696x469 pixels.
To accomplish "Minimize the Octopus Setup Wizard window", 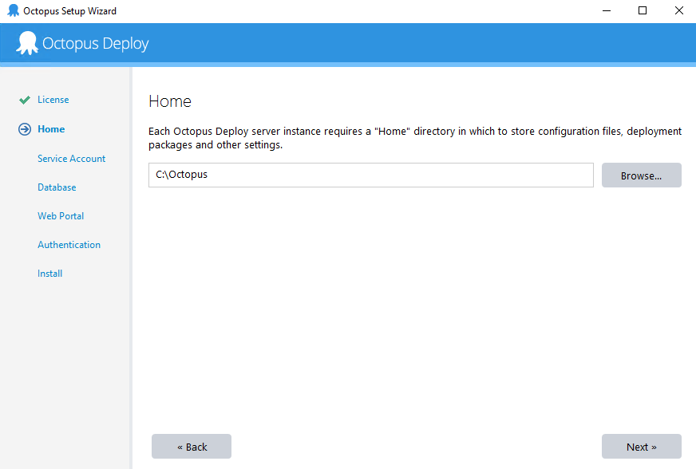I will [x=606, y=11].
